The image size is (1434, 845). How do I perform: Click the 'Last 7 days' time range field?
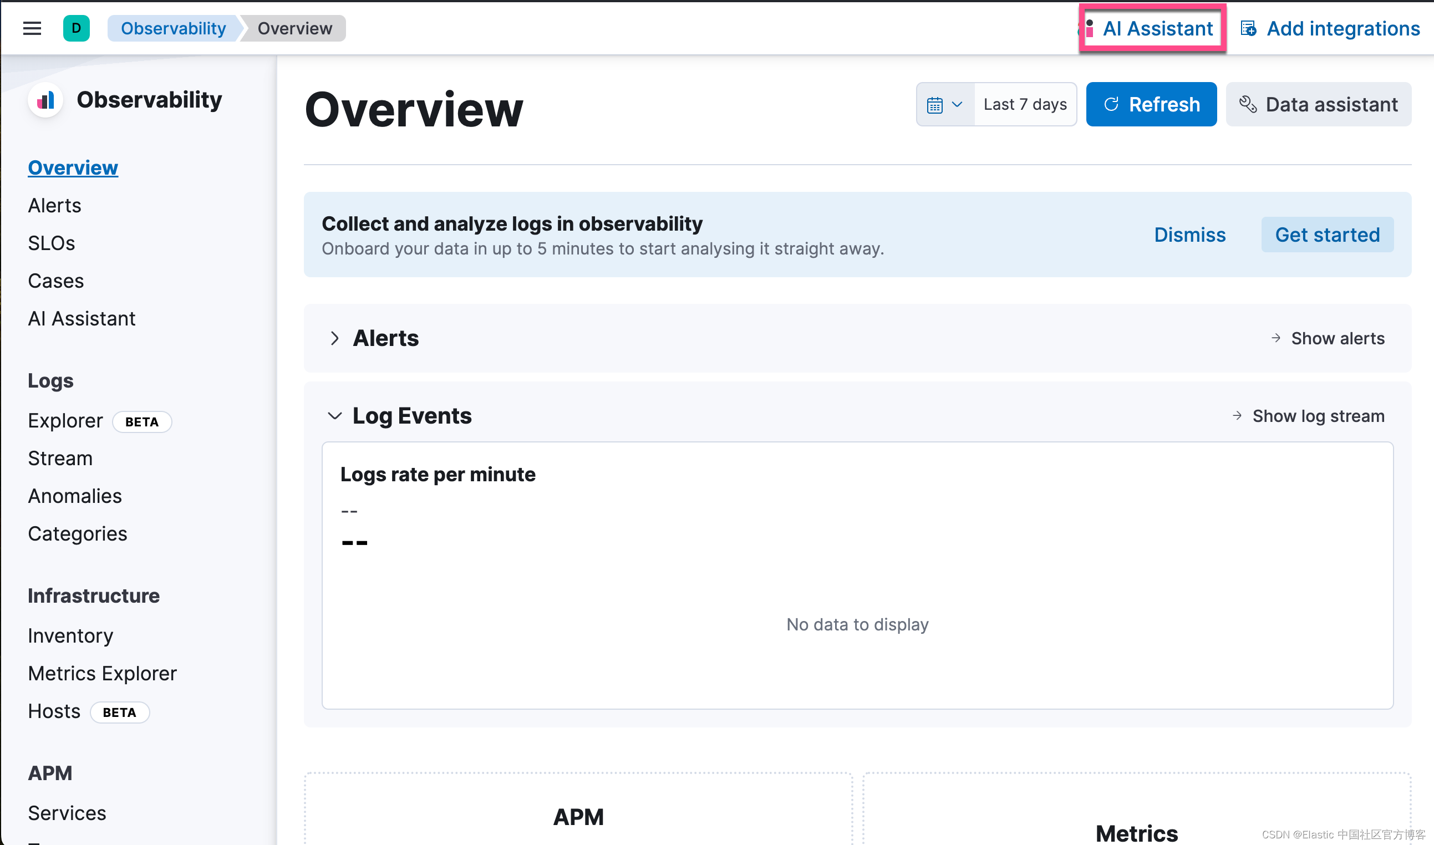point(1024,104)
